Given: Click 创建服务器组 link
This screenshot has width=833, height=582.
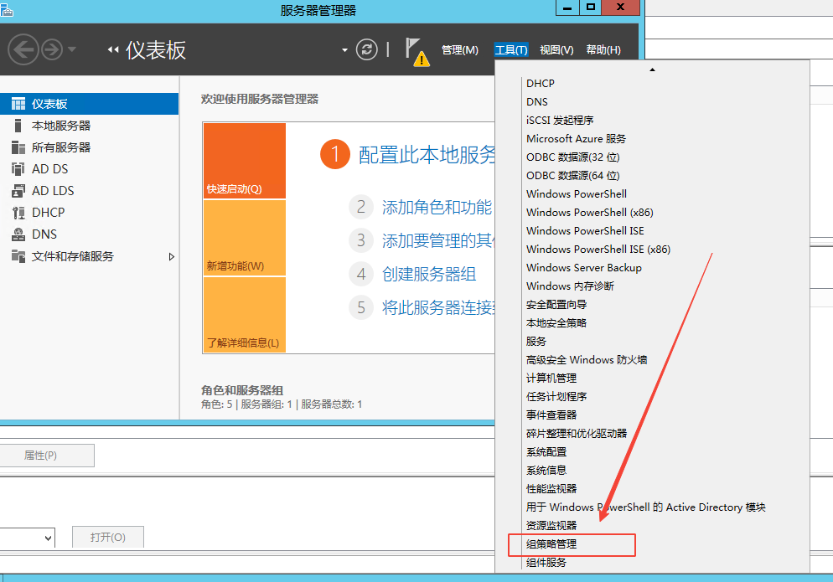Looking at the screenshot, I should pos(429,274).
